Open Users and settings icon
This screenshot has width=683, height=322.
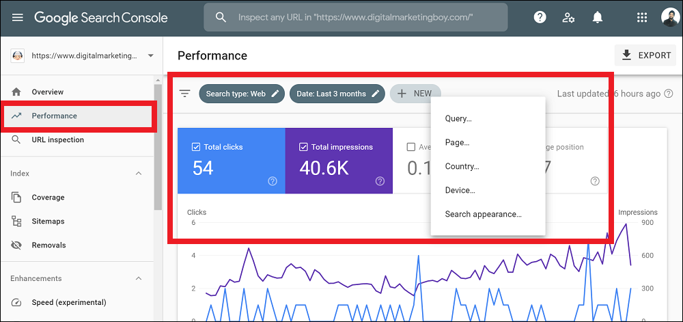tap(568, 17)
